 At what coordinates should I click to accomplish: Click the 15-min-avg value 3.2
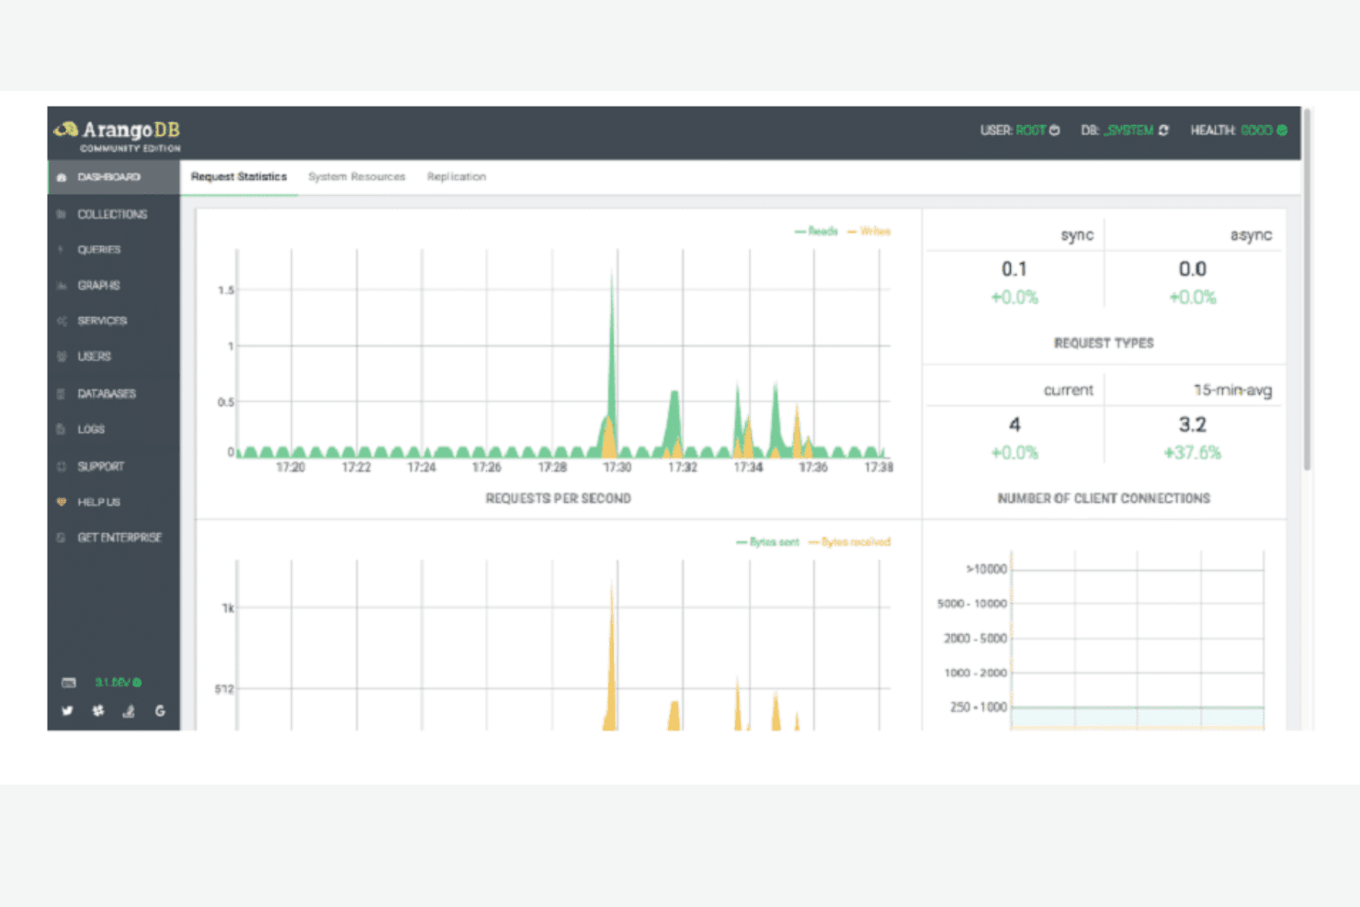tap(1193, 425)
